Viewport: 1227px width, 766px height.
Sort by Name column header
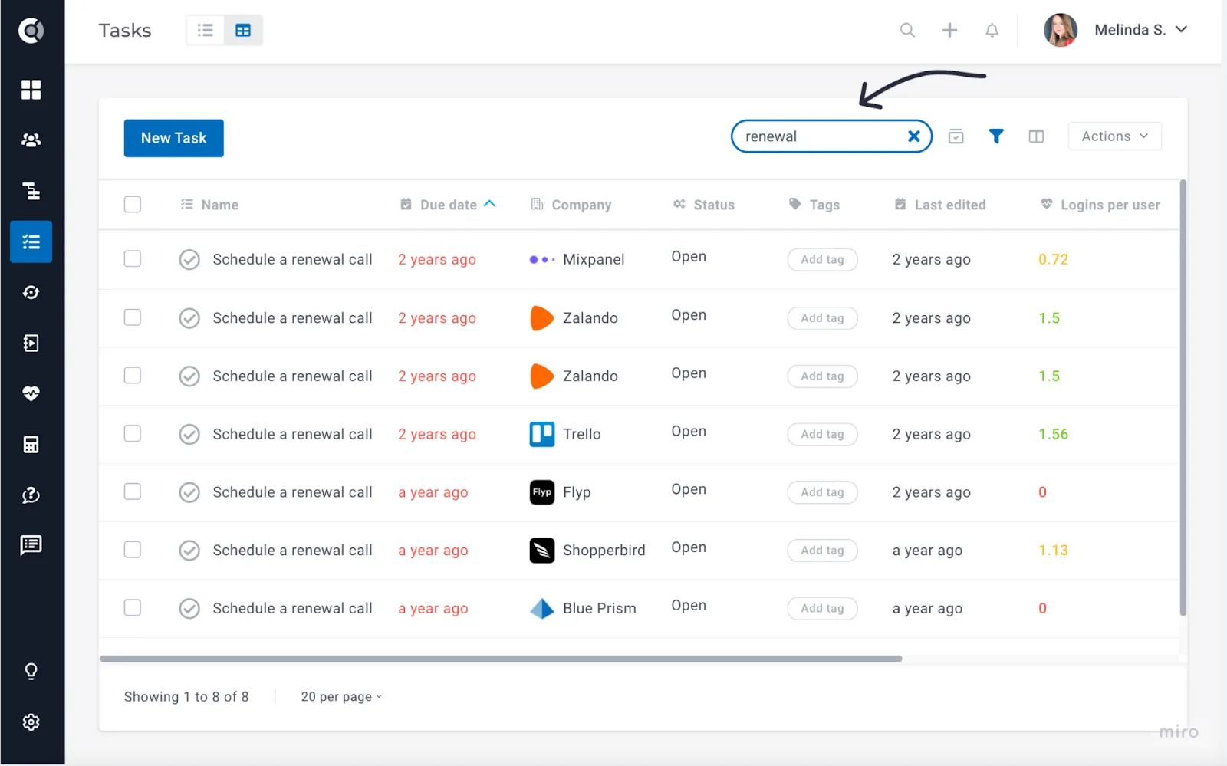209,205
